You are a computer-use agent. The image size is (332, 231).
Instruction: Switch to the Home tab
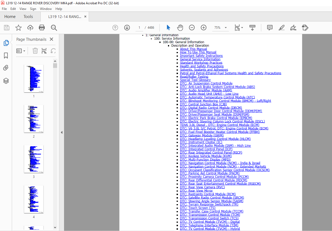click(10, 17)
